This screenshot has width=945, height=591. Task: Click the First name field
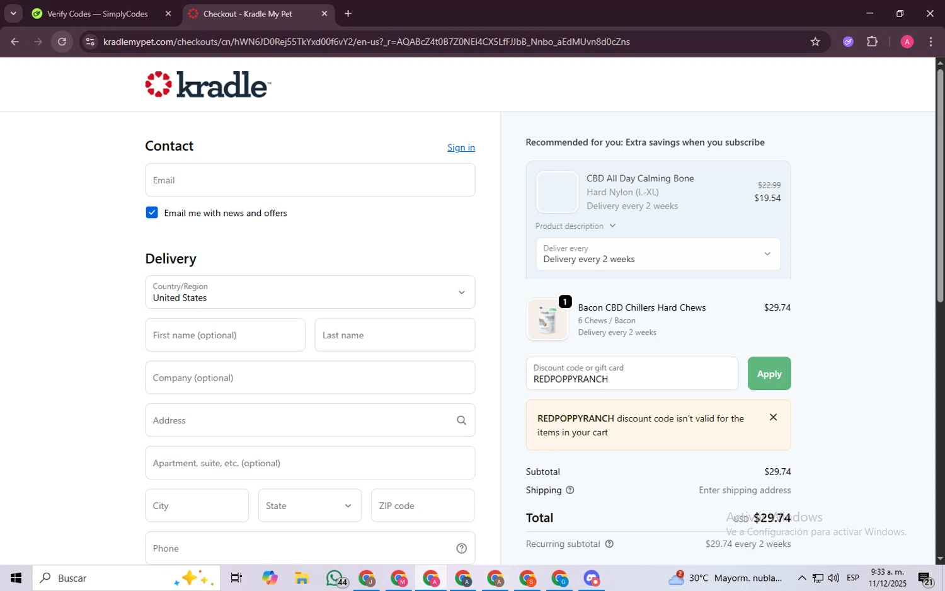(225, 335)
